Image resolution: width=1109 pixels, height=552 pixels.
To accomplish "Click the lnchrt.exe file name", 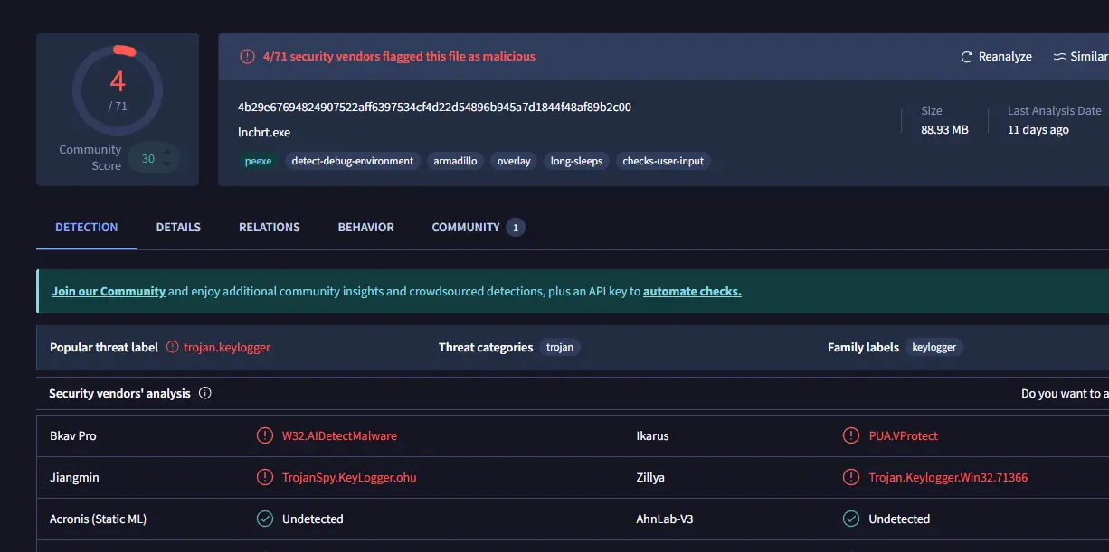I will [264, 132].
